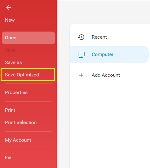Click the highlighted Computer row background
Viewport: 150px width, 168px height.
click(x=109, y=54)
